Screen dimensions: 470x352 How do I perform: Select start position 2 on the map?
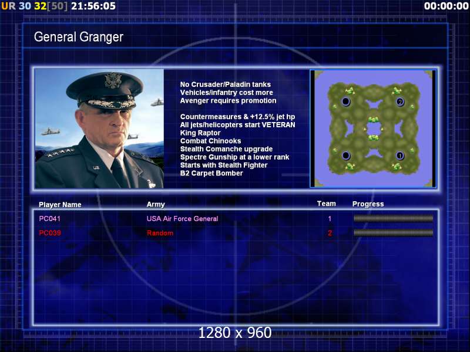pyautogui.click(x=400, y=102)
